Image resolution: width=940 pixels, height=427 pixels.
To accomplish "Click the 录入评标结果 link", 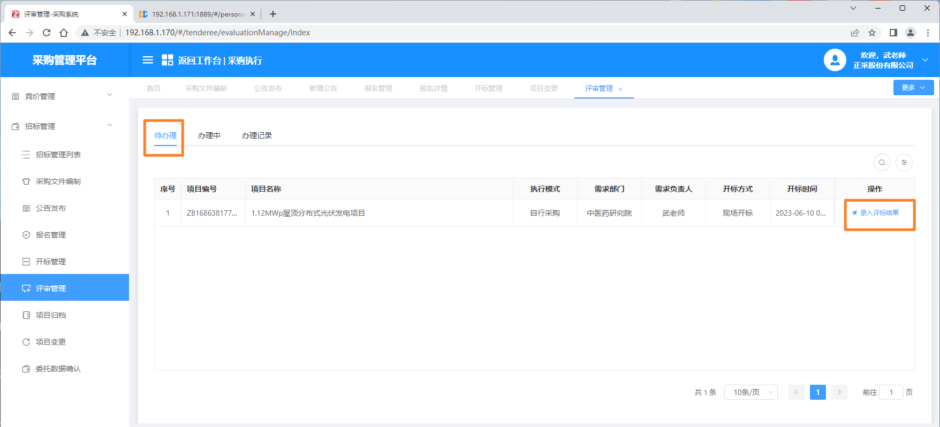I will click(879, 213).
